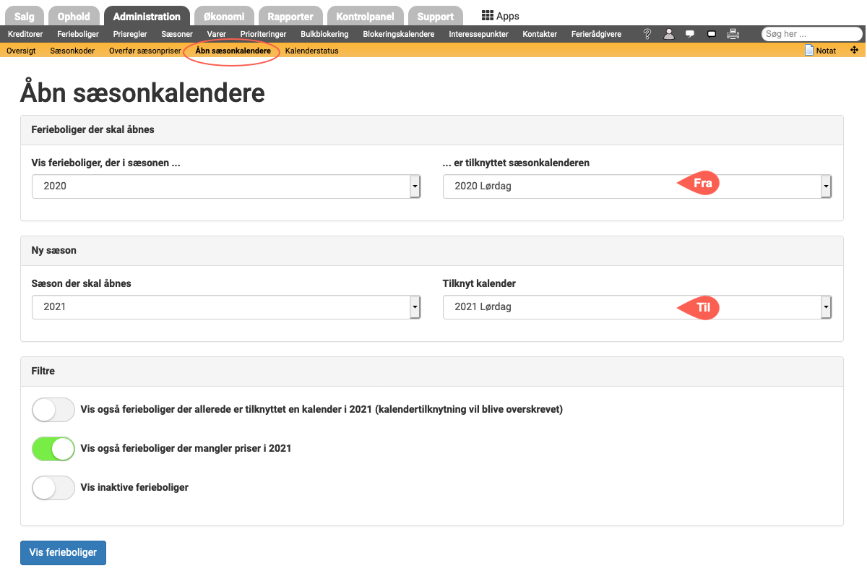Go to the Kalenderstatus submenu link
The width and height of the screenshot is (867, 571).
(x=311, y=51)
